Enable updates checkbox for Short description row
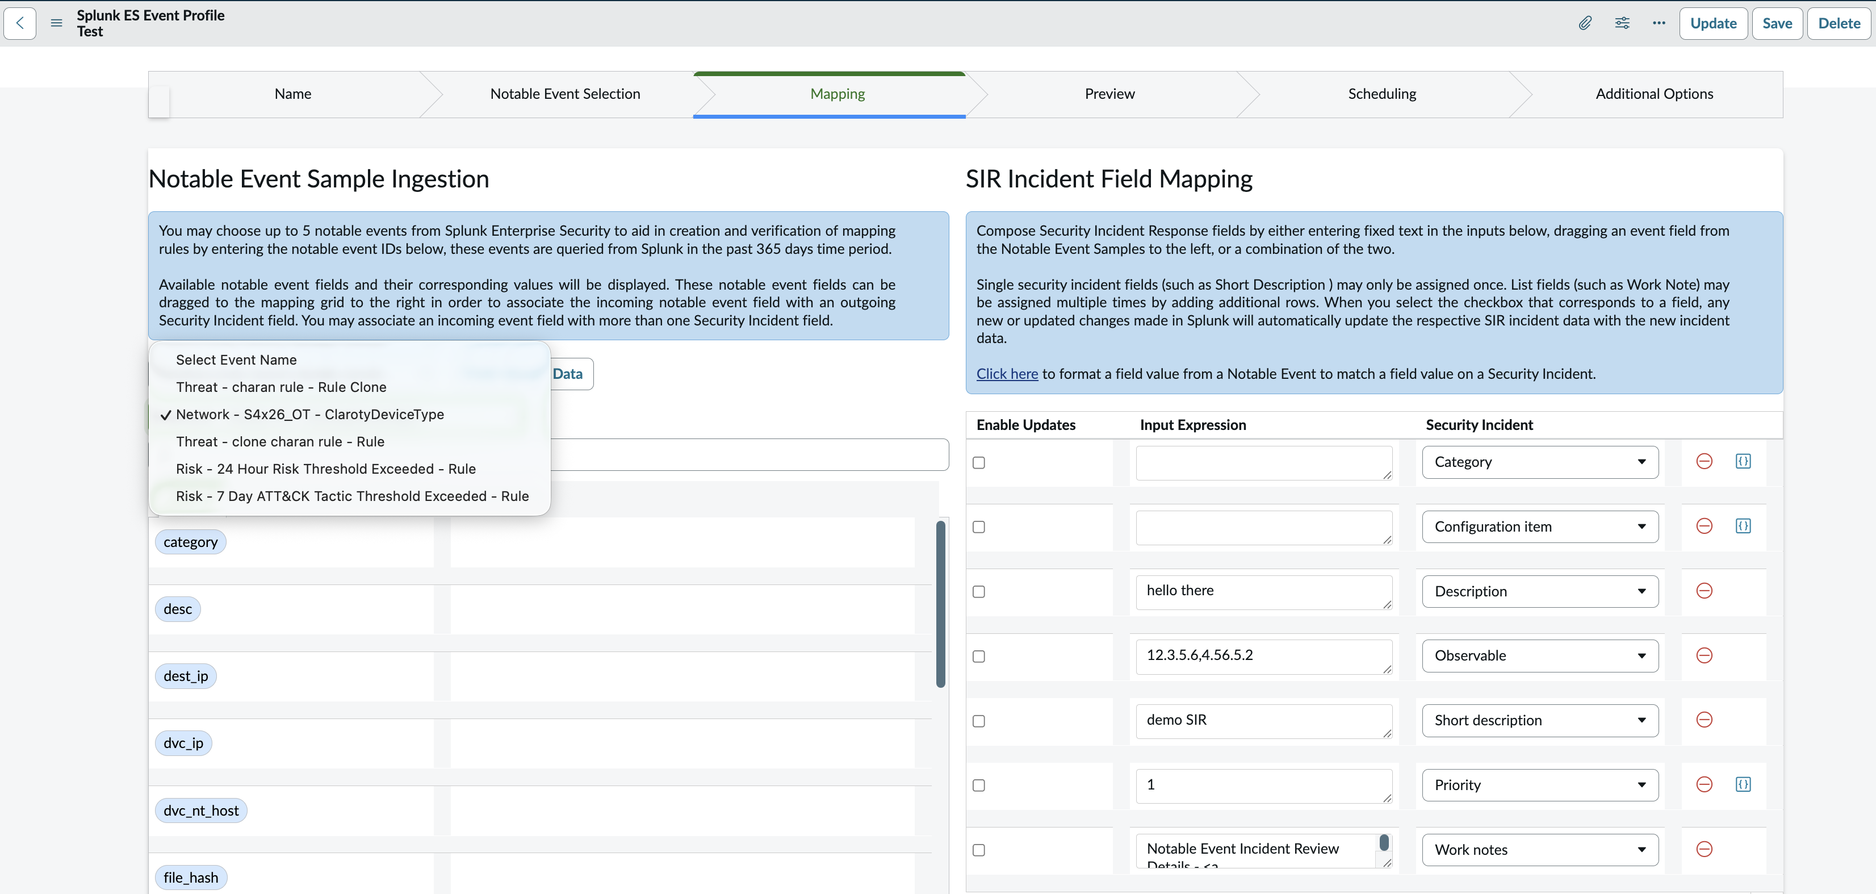The width and height of the screenshot is (1876, 894). click(979, 721)
